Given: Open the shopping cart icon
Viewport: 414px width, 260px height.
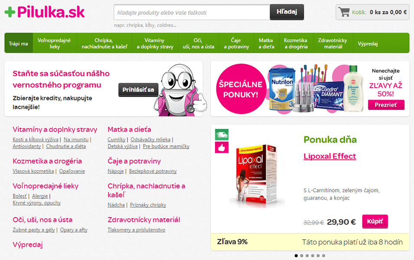Looking at the screenshot, I should (x=344, y=12).
